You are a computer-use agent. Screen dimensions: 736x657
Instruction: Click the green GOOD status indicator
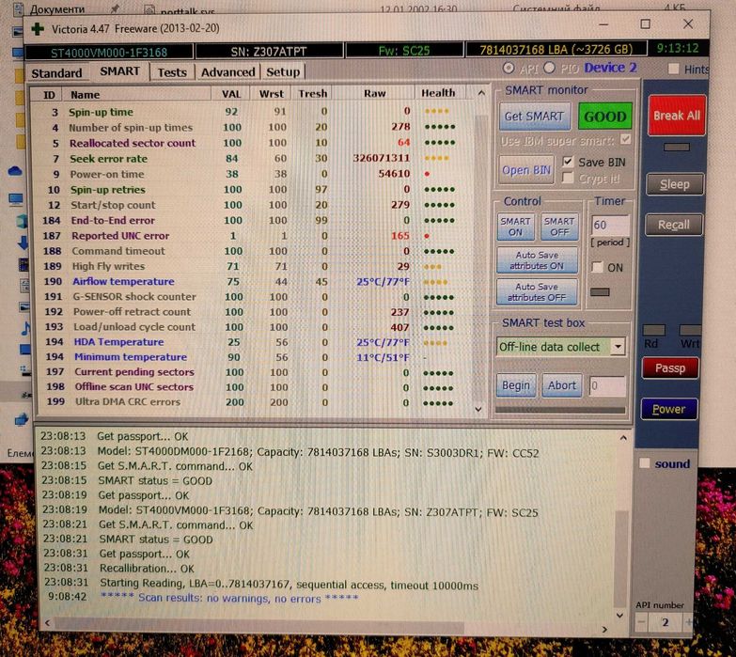(605, 117)
